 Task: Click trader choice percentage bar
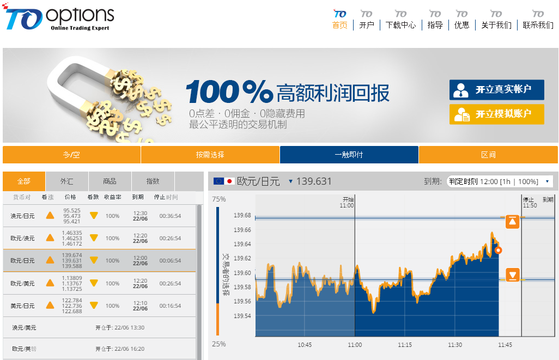coord(218,271)
